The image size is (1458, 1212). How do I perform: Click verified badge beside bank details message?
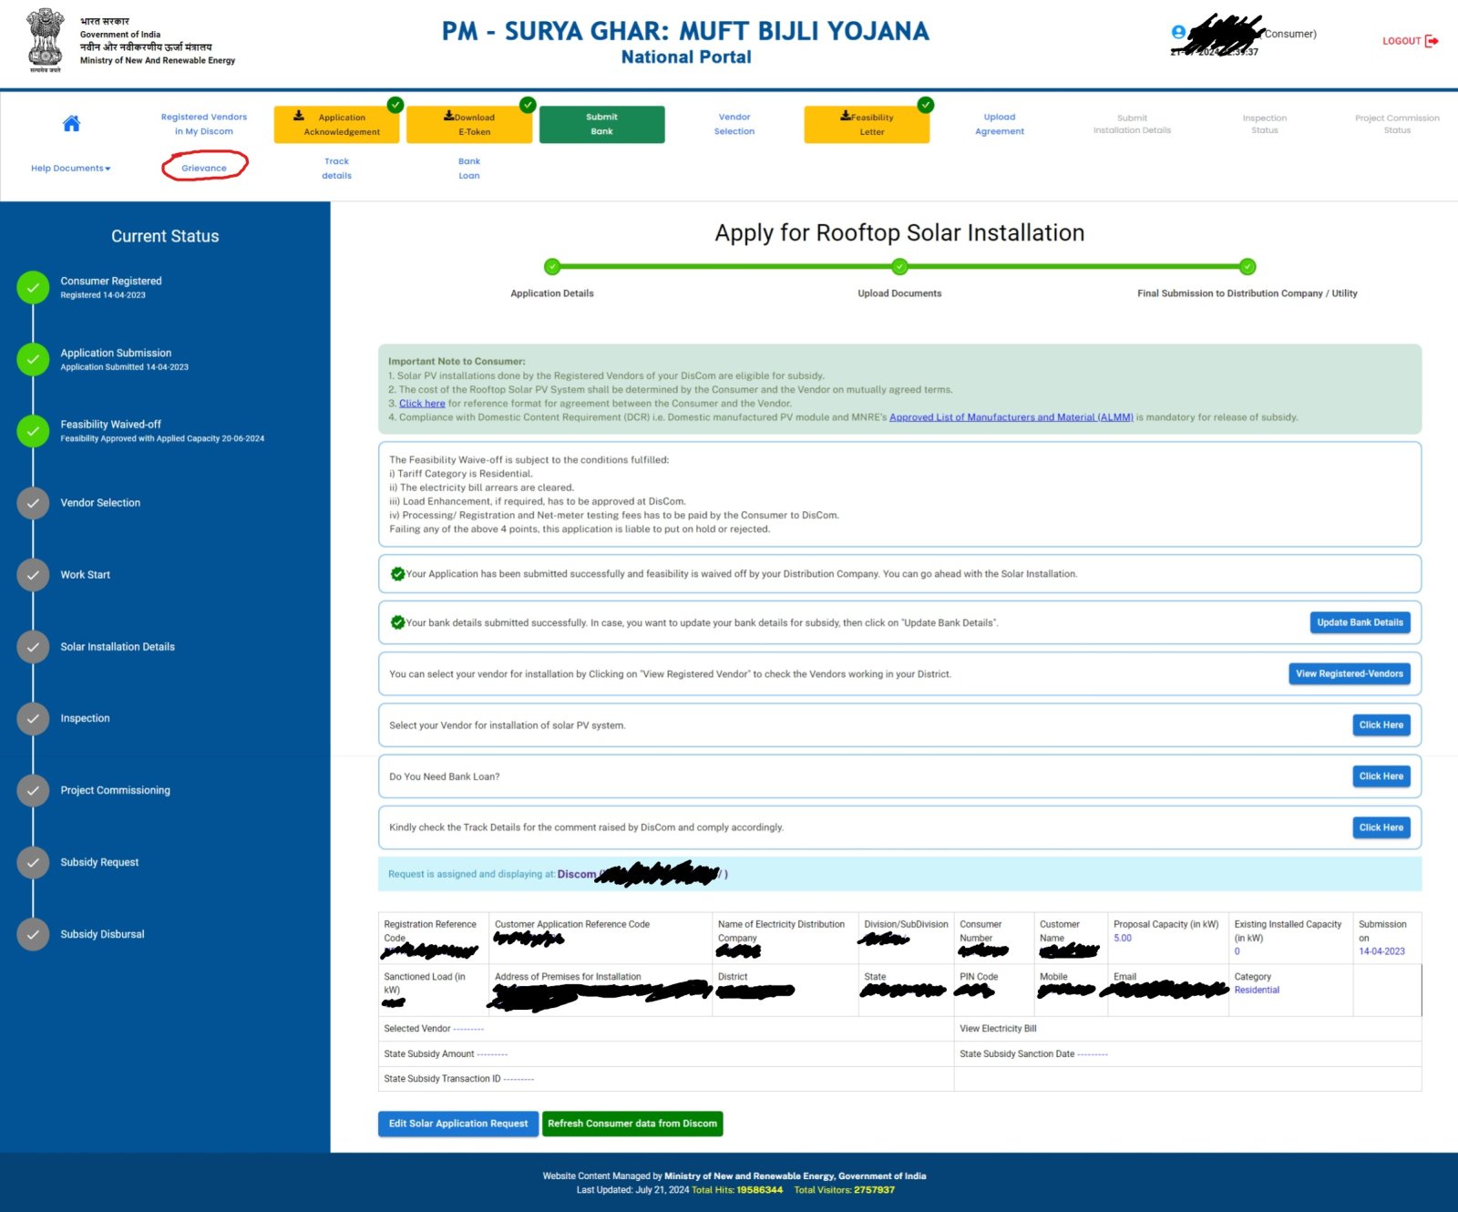[397, 623]
